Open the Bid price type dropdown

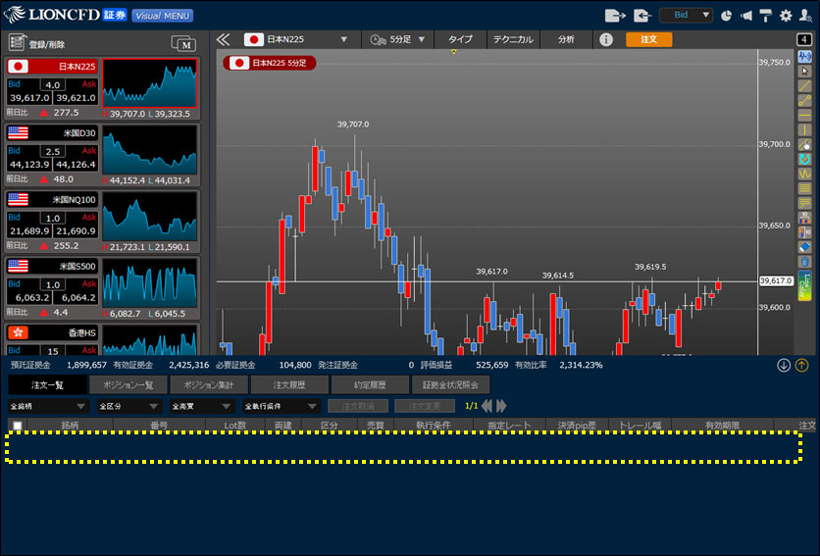[686, 16]
